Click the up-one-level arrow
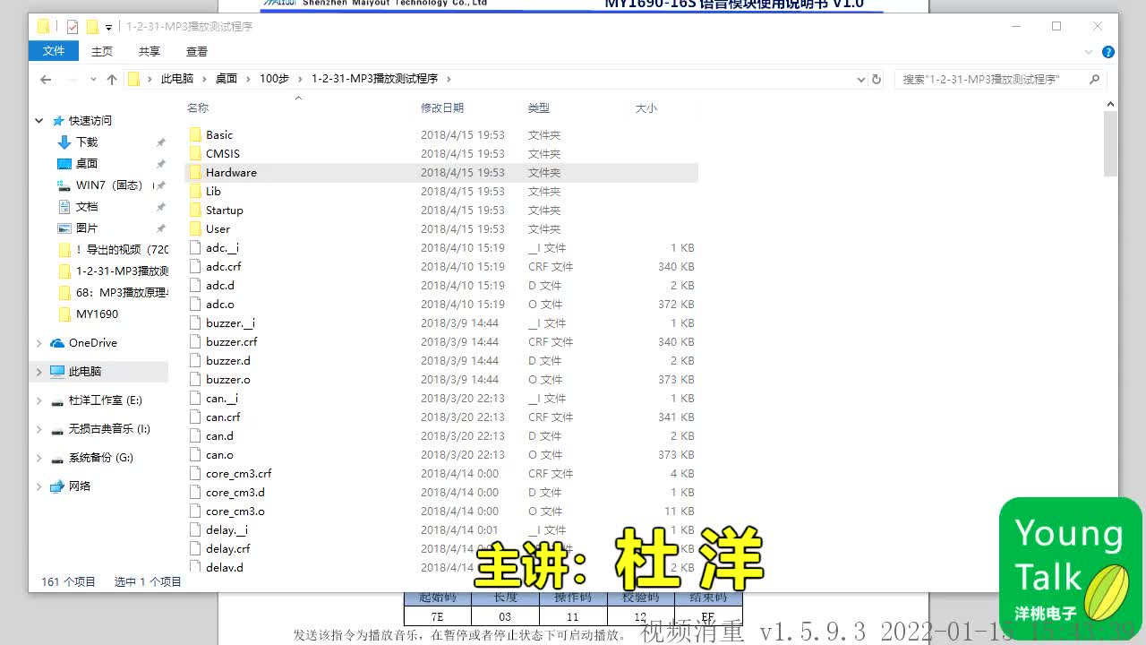The height and width of the screenshot is (645, 1146). pos(112,79)
